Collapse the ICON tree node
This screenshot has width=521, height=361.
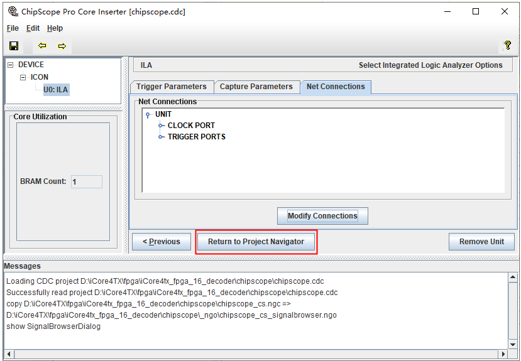click(23, 77)
